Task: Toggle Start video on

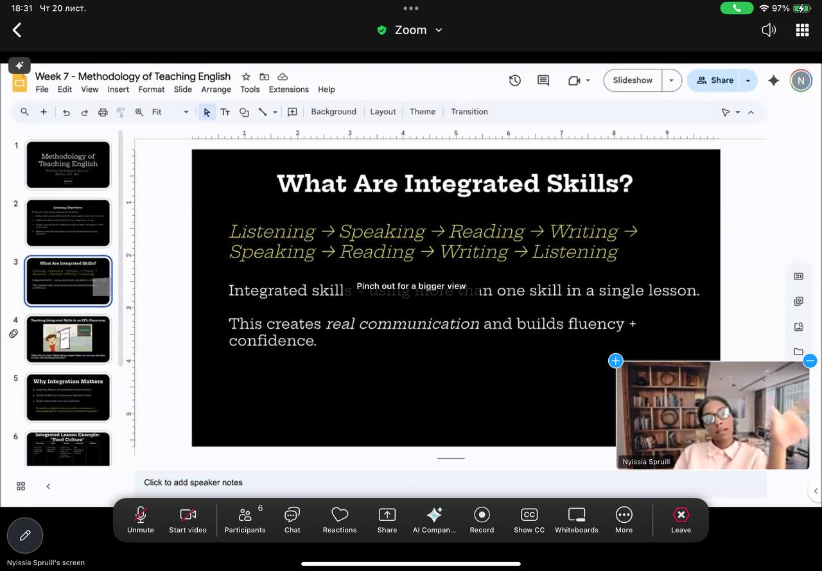Action: pyautogui.click(x=188, y=520)
